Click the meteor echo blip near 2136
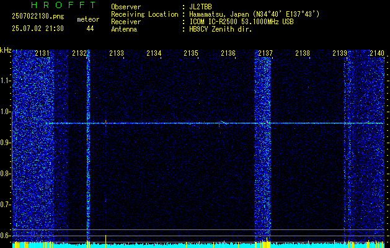The height and width of the screenshot is (248, 390). pyautogui.click(x=223, y=122)
